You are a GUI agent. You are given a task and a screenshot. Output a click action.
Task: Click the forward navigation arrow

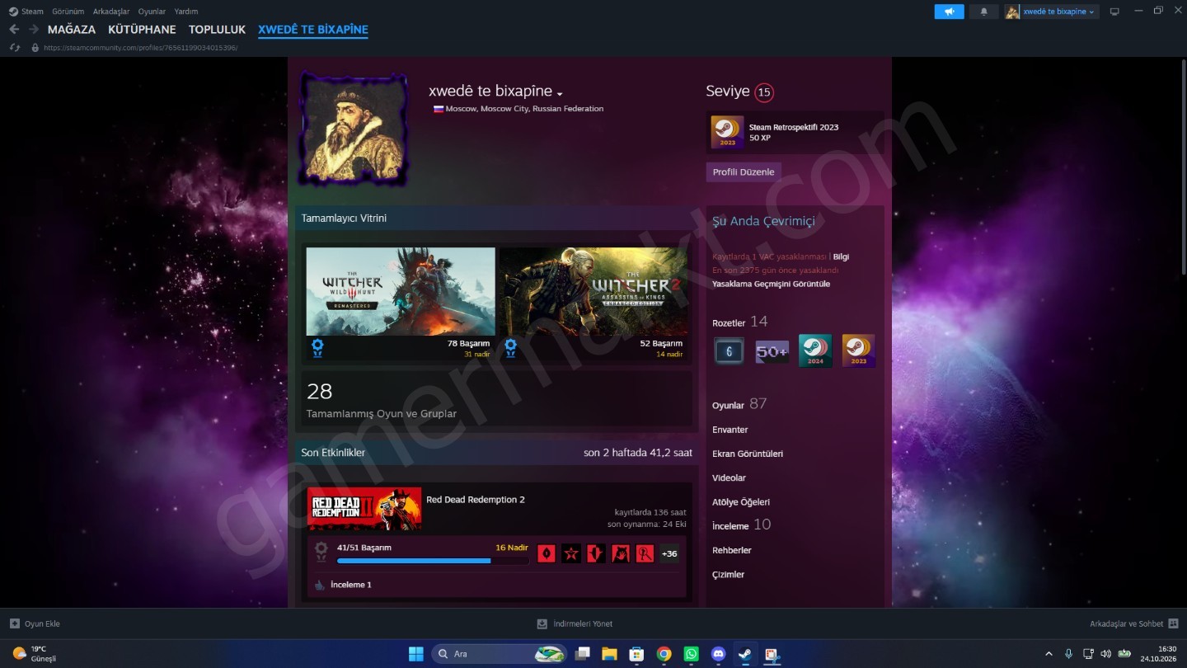click(34, 30)
